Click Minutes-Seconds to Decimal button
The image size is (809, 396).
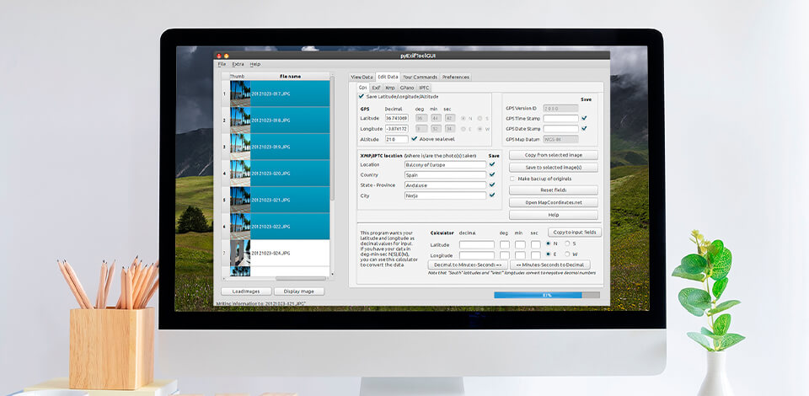550,265
